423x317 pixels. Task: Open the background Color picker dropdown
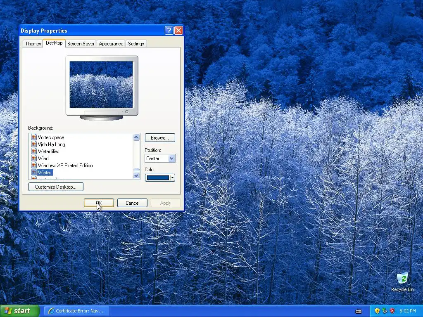pos(160,177)
